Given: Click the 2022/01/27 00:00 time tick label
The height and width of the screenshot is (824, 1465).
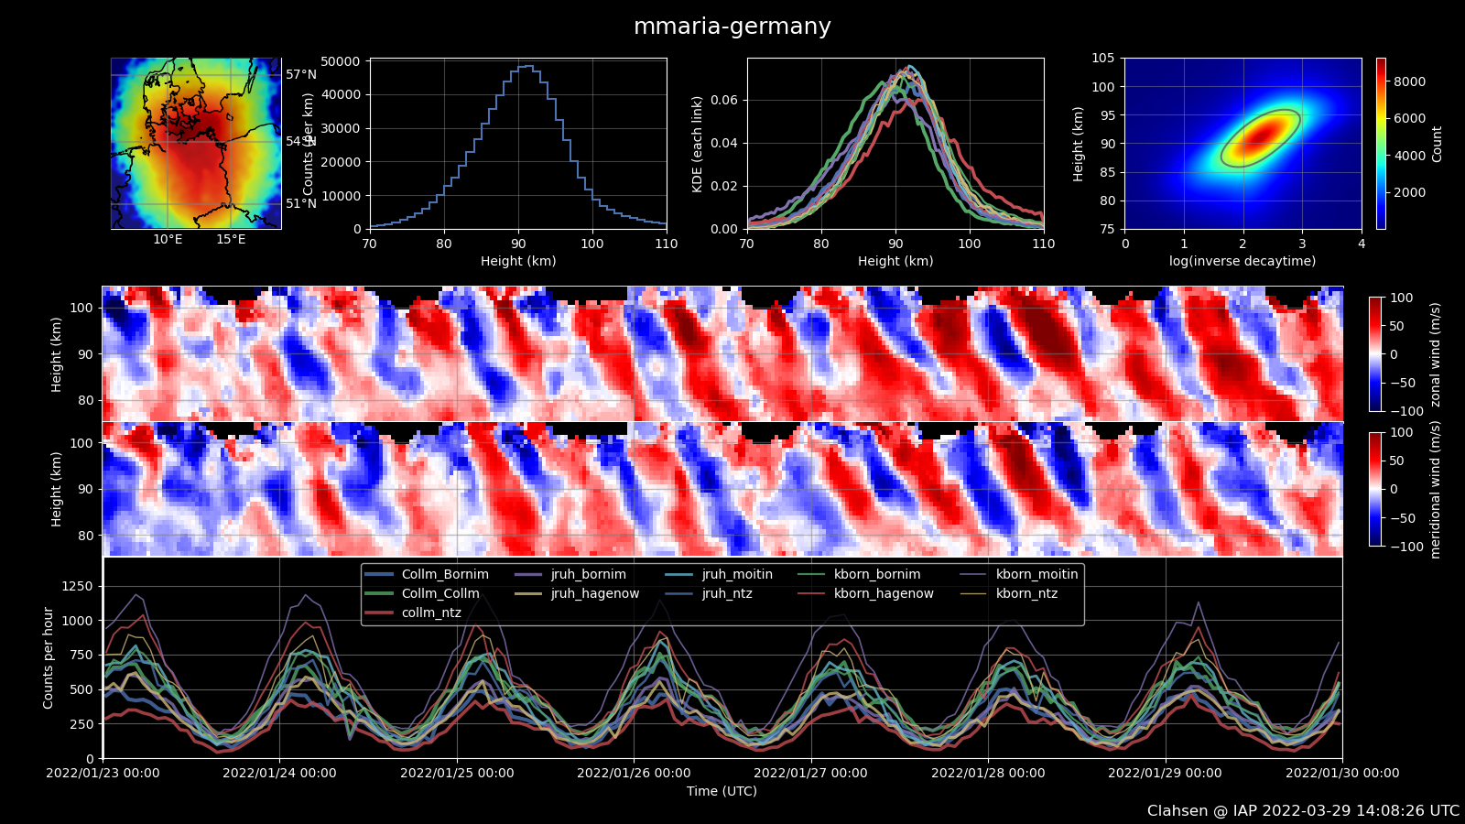Looking at the screenshot, I should point(810,774).
